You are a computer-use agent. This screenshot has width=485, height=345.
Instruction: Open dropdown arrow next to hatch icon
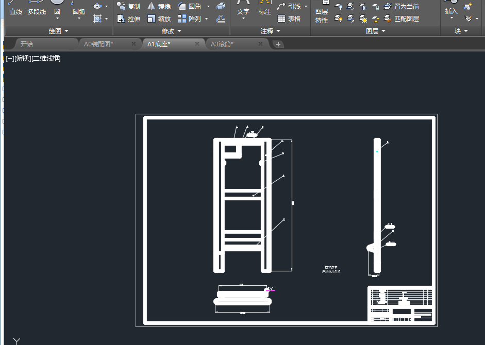click(x=106, y=19)
